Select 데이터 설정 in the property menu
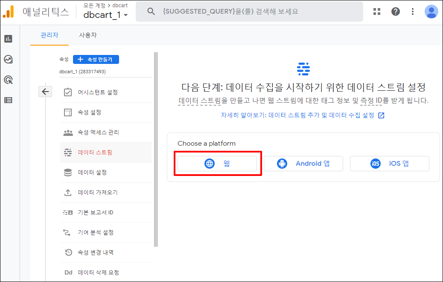The width and height of the screenshot is (443, 282). click(92, 173)
